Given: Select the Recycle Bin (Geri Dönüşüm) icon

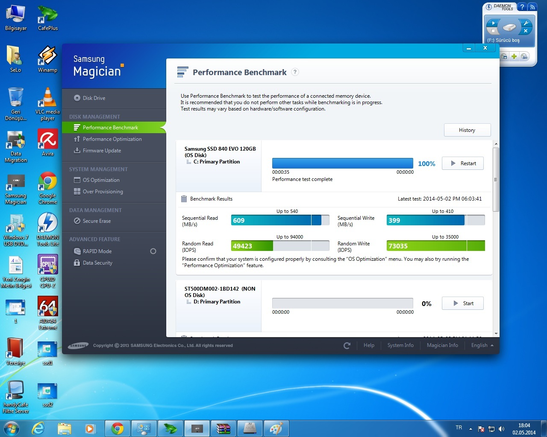Looking at the screenshot, I should (x=16, y=104).
